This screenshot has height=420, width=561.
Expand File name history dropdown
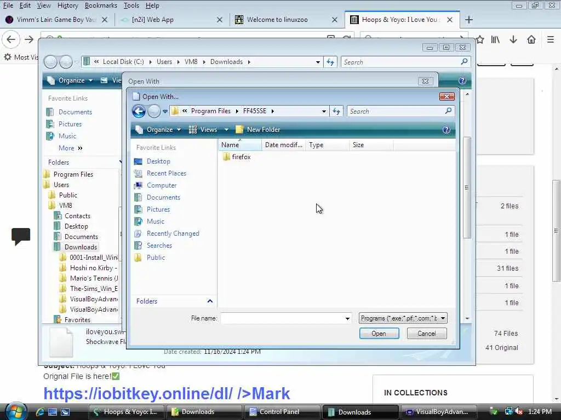pyautogui.click(x=347, y=318)
